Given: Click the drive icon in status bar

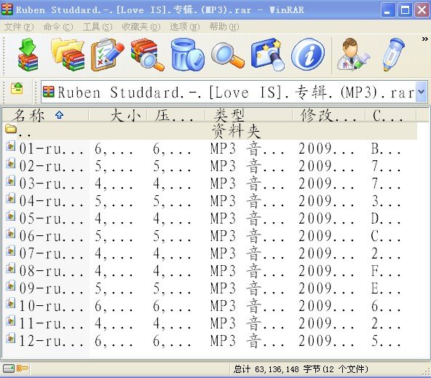Looking at the screenshot, I should [x=9, y=369].
